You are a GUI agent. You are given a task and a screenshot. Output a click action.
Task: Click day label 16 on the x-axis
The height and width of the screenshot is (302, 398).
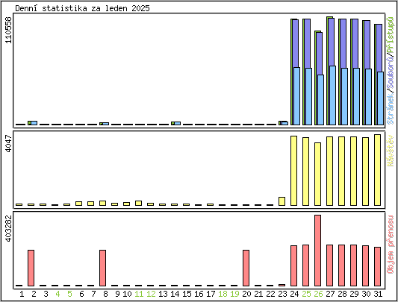(x=199, y=294)
